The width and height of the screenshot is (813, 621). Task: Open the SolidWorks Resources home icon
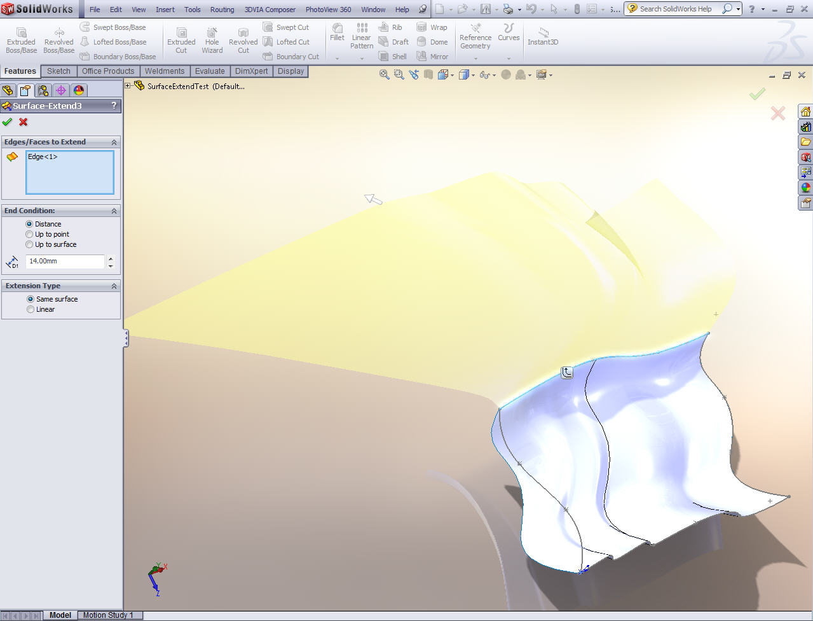tap(805, 112)
